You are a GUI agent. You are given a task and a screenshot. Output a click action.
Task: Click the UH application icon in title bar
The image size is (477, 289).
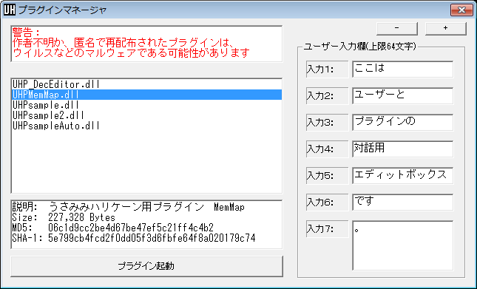click(x=9, y=10)
